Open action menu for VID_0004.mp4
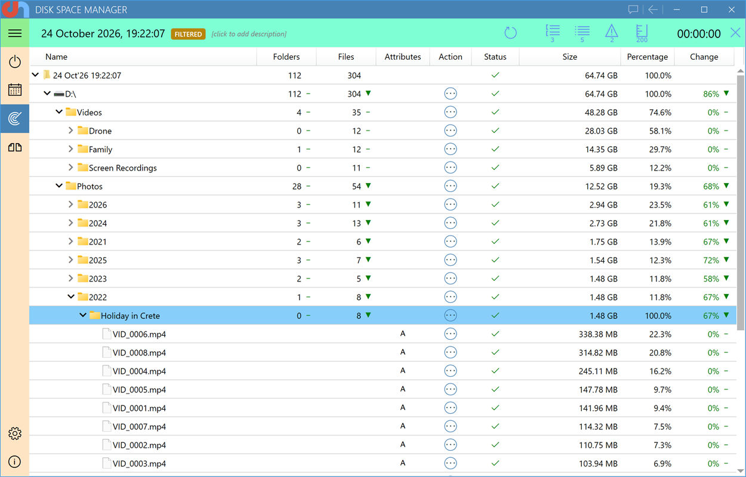Screen dimensions: 746x477 [x=451, y=371]
